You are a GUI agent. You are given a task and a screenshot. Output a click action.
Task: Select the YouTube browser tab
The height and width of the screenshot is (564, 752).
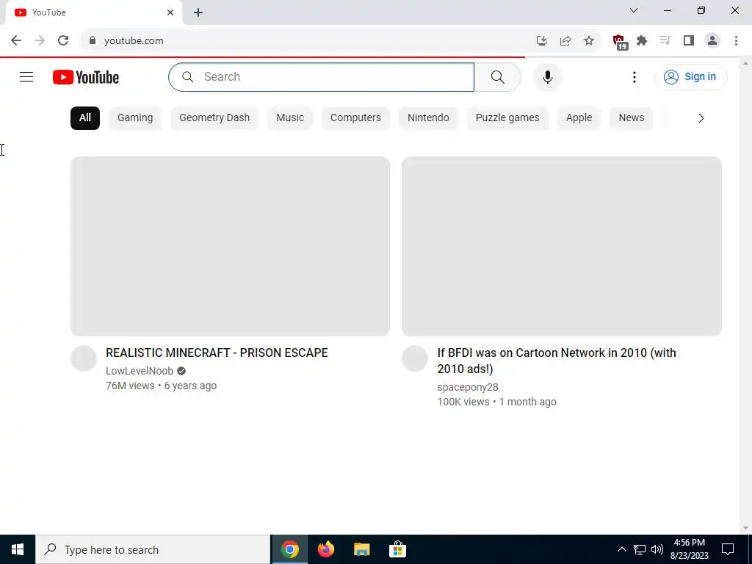coord(93,12)
